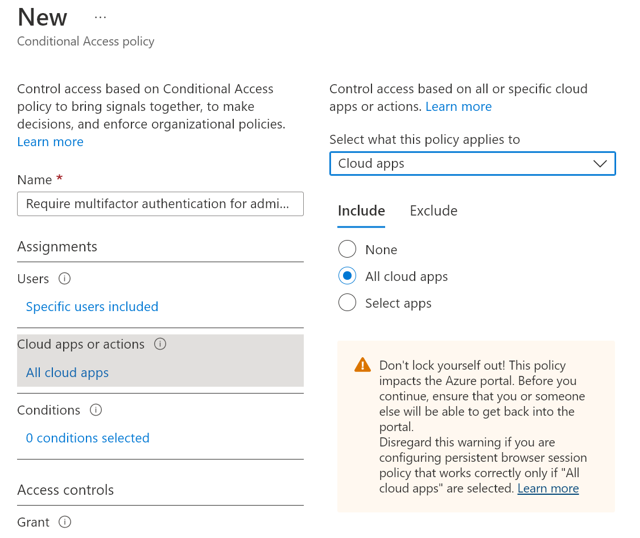Screen dimensions: 640x538
Task: Click the info icon next to Conditions
Action: (x=96, y=410)
